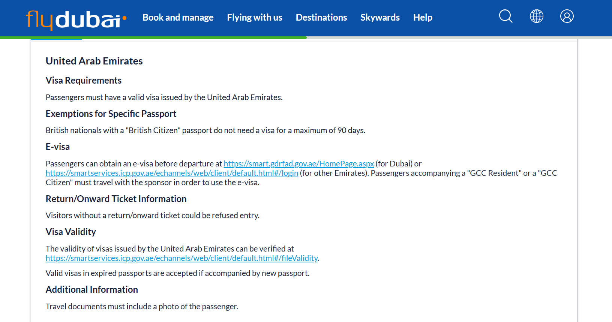Click the green page progress bar

pos(153,37)
